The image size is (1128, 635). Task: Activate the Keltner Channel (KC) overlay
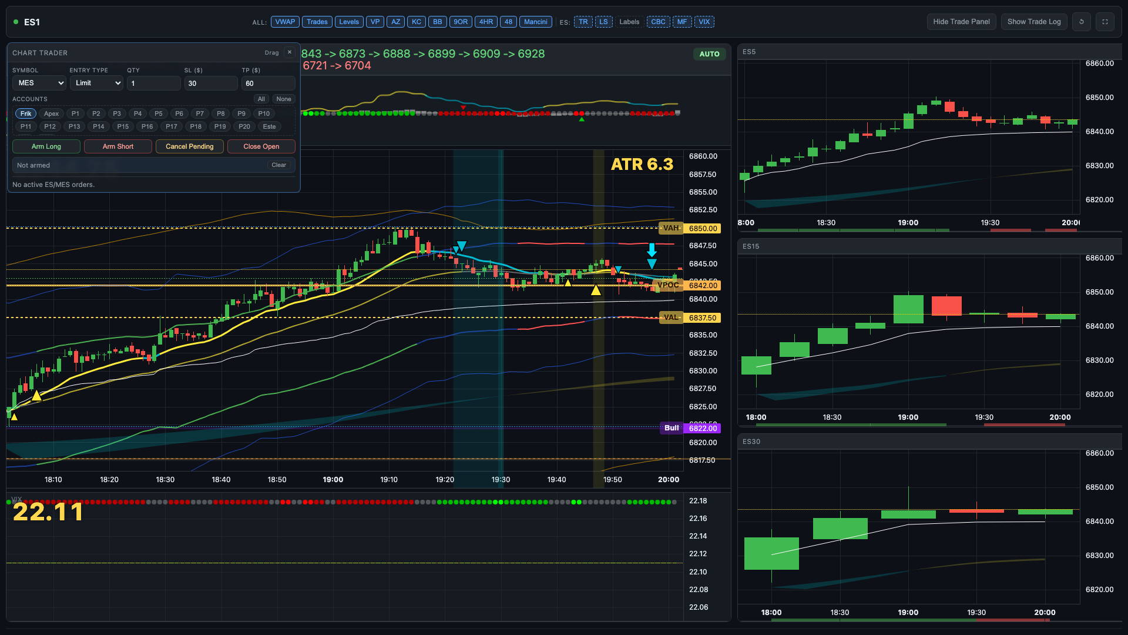[x=417, y=22]
